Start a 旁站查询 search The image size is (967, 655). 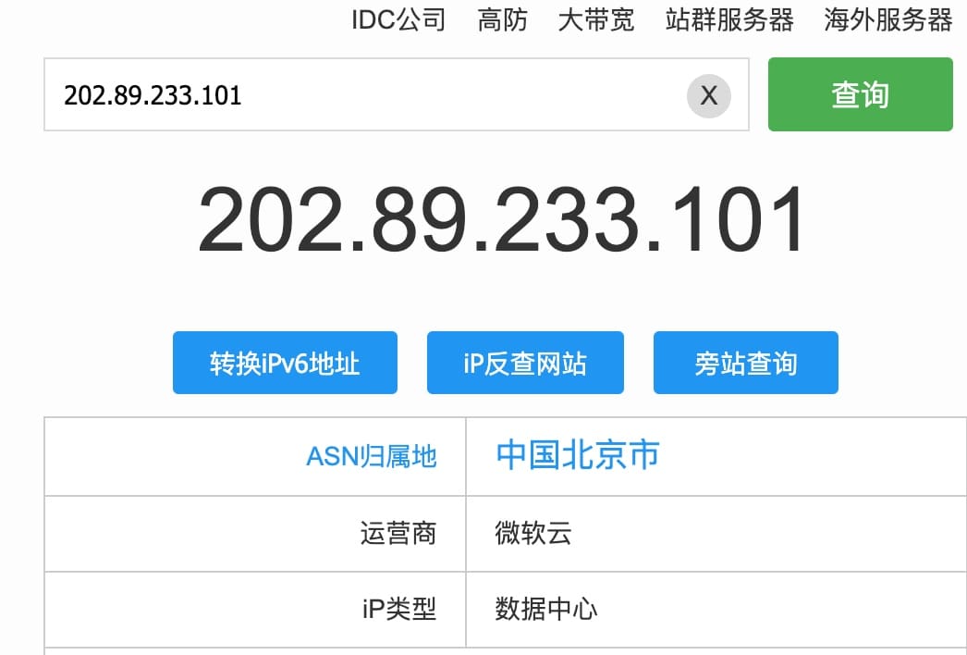tap(745, 363)
